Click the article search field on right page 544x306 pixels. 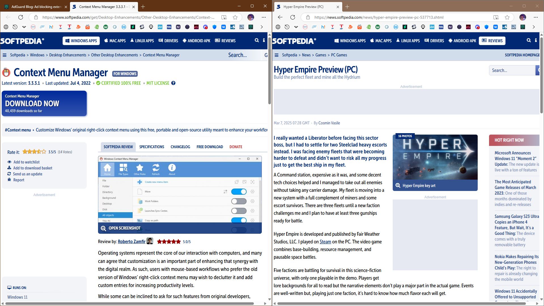point(511,70)
